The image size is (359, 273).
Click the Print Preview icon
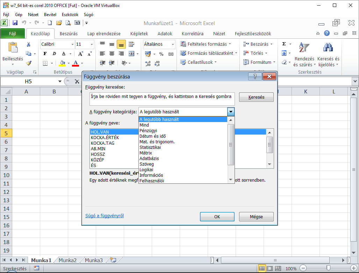(68, 23)
